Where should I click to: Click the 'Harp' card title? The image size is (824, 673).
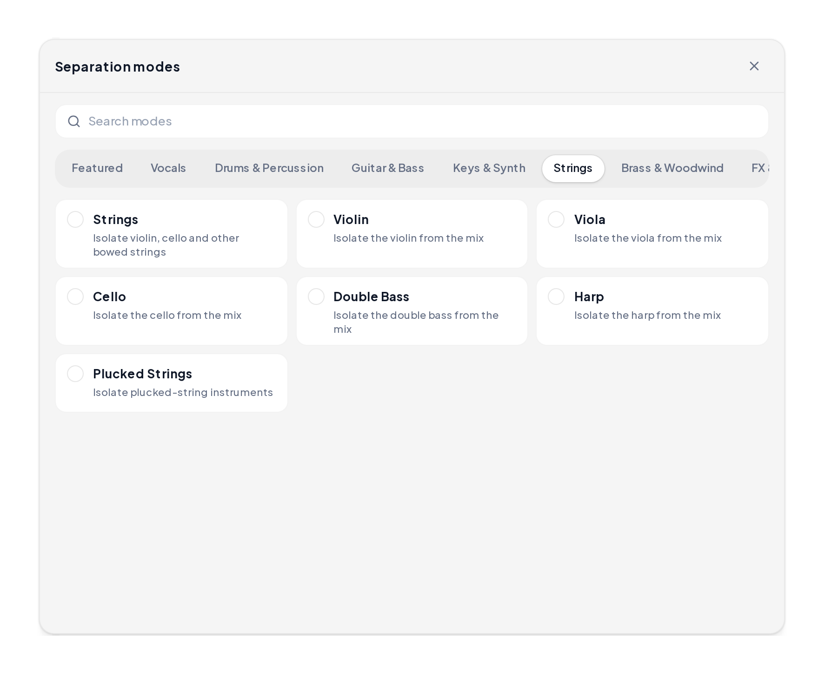coord(589,297)
